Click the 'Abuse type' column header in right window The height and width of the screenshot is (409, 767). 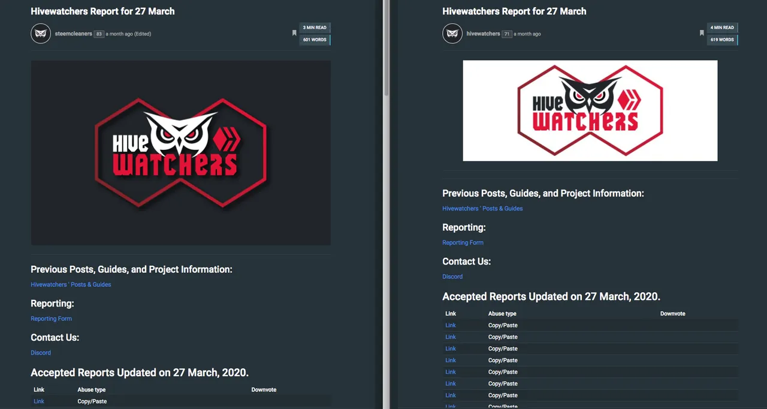click(x=502, y=314)
